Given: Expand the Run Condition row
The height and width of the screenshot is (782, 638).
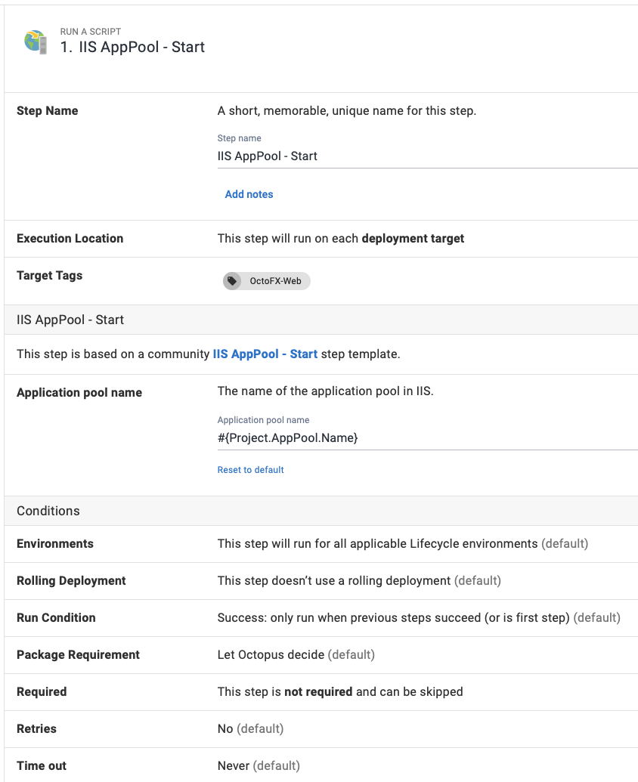Looking at the screenshot, I should click(x=321, y=617).
